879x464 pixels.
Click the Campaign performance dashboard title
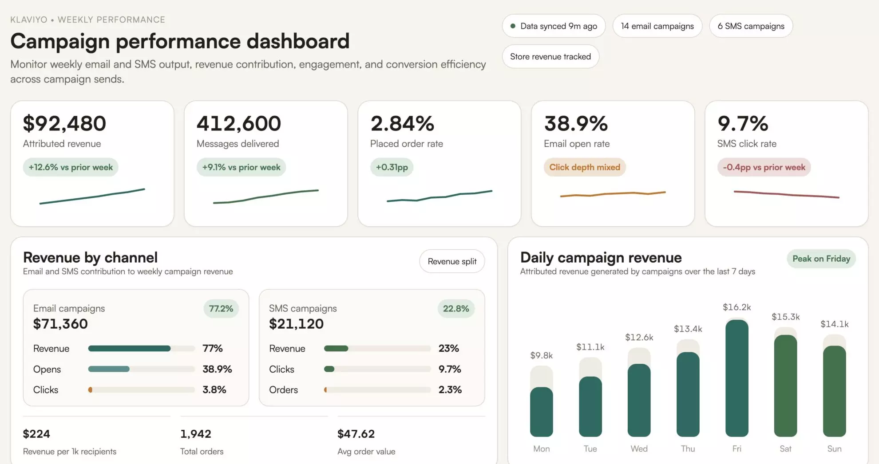pyautogui.click(x=180, y=41)
